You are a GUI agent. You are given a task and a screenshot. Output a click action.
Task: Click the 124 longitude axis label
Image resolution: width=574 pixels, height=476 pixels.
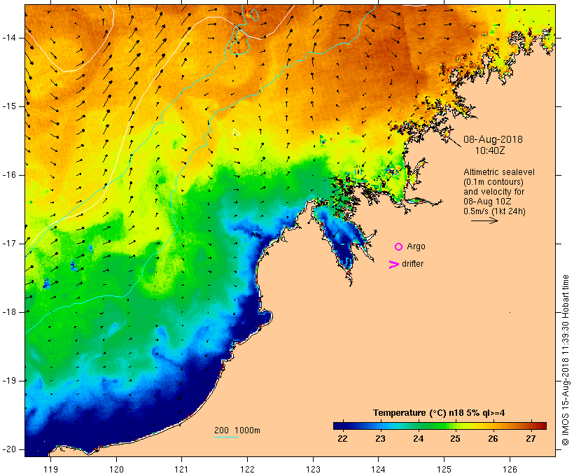click(378, 469)
